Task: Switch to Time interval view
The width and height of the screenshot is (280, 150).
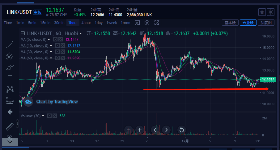Action: pyautogui.click(x=8, y=23)
